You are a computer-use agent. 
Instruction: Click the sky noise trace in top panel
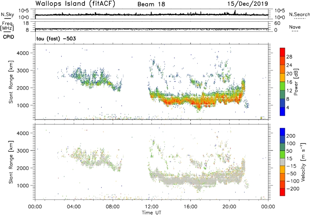(x=152, y=15)
